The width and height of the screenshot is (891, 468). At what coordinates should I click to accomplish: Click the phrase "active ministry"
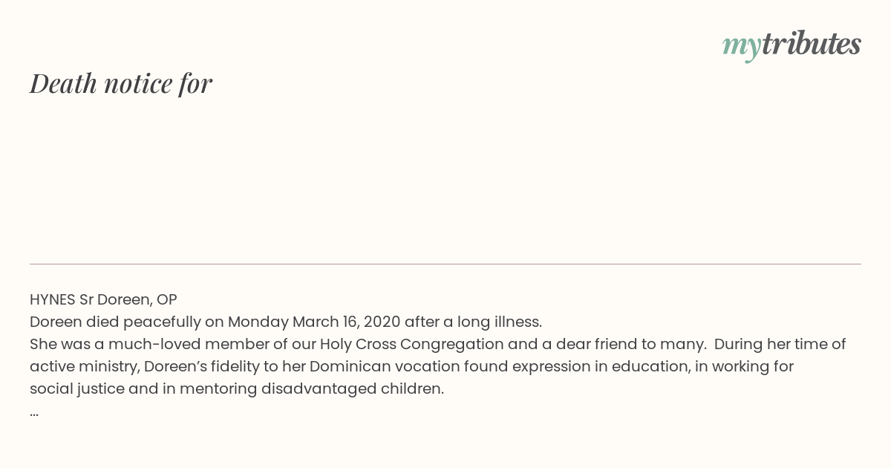[83, 366]
